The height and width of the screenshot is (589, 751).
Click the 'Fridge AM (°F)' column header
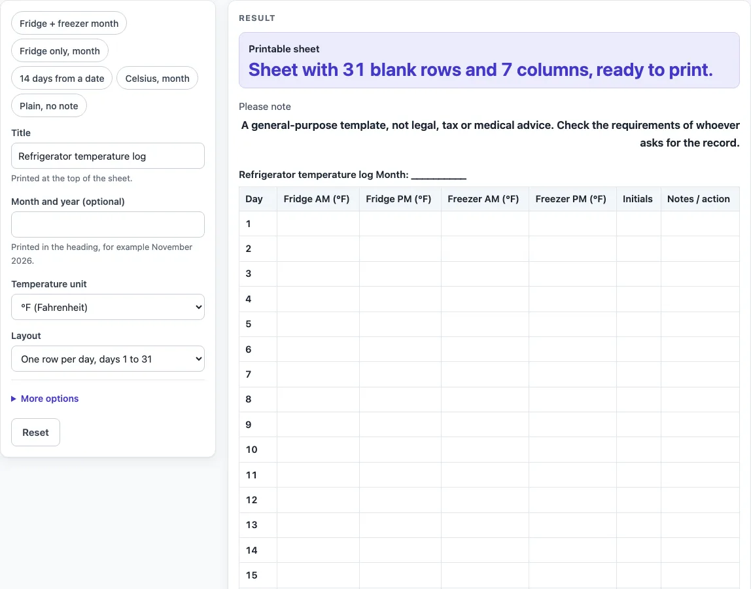click(317, 199)
